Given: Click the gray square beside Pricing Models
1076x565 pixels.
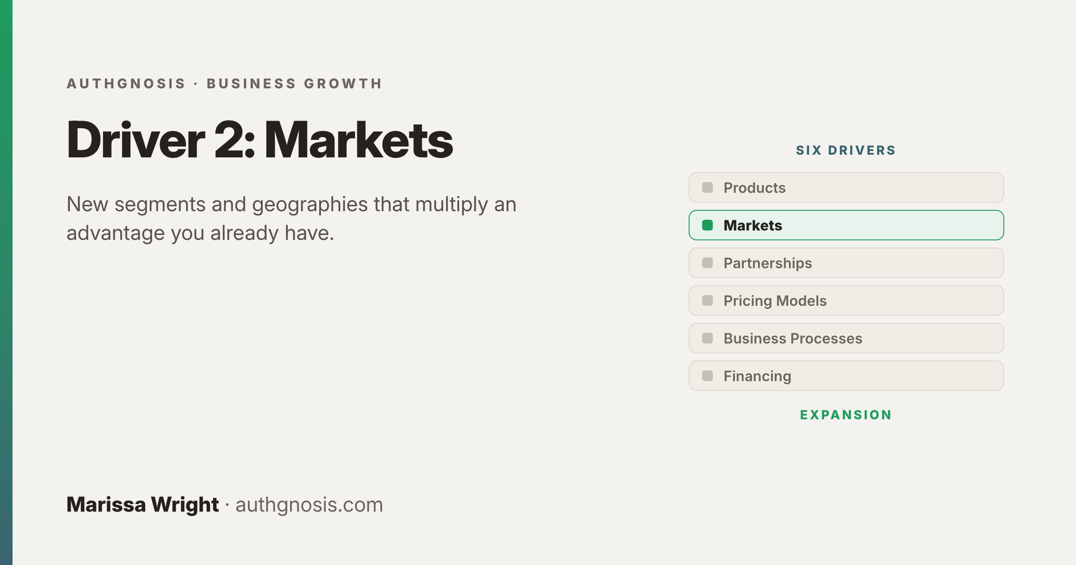Looking at the screenshot, I should pyautogui.click(x=707, y=300).
